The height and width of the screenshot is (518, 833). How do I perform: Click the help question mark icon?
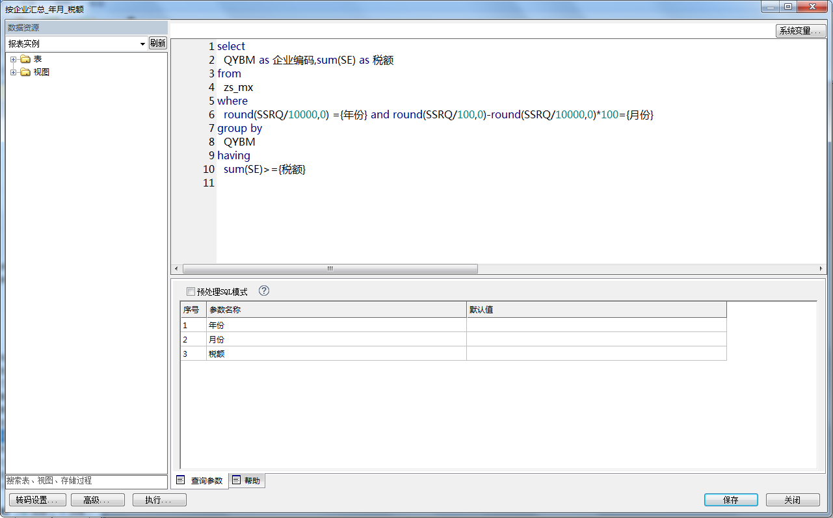[x=264, y=291]
